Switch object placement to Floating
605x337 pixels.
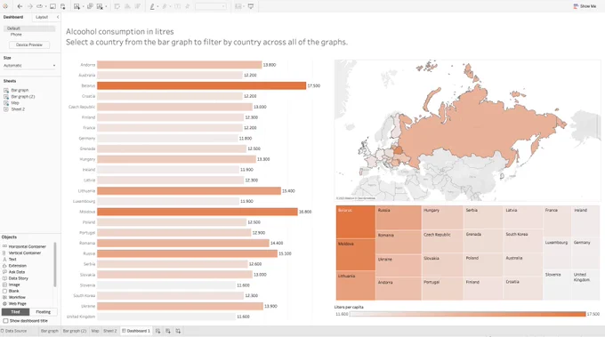(x=44, y=312)
